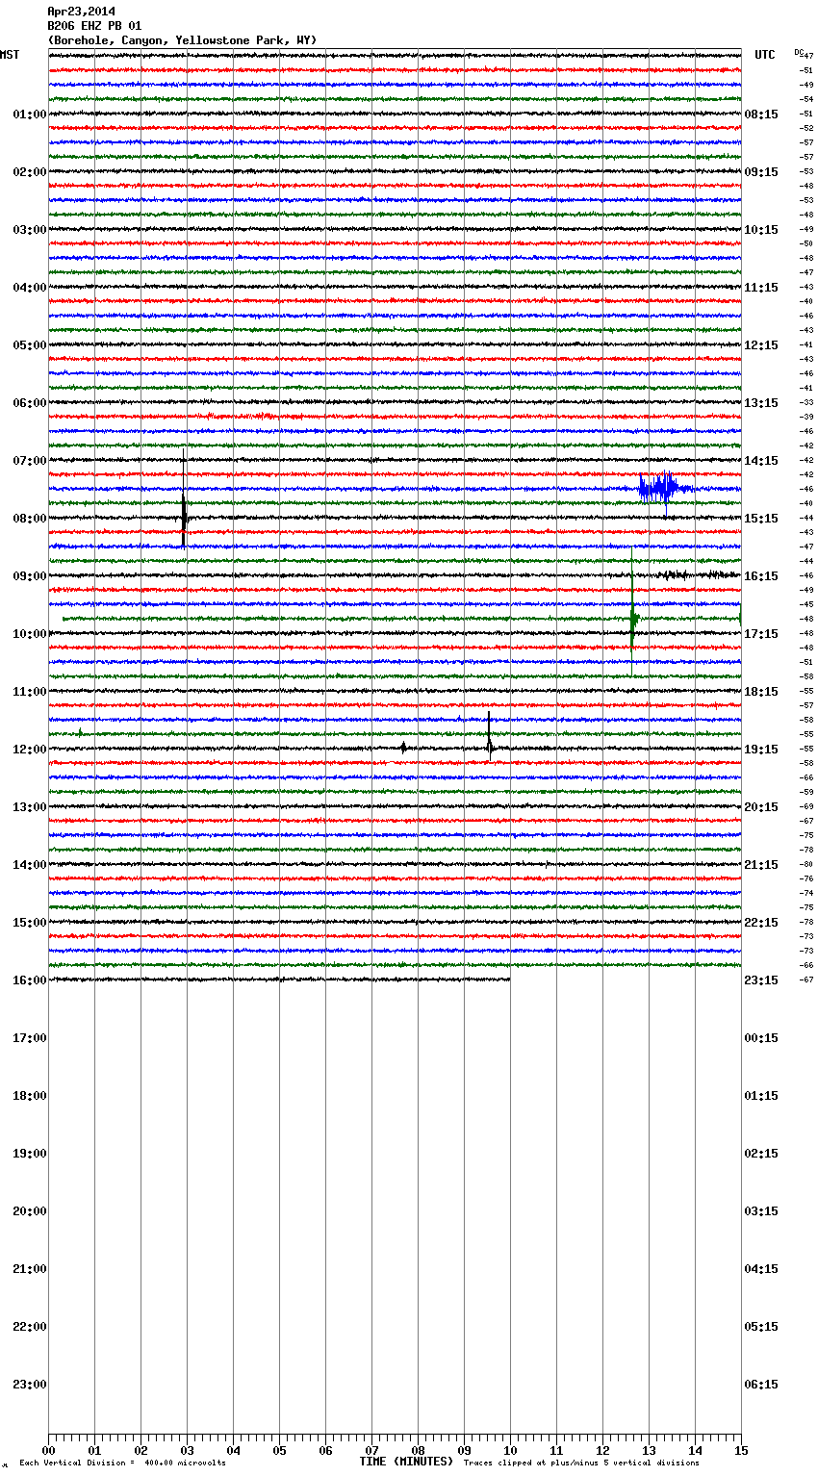Select the 23:00 MST time label
Image resolution: width=818 pixels, height=1476 pixels.
[30, 1385]
